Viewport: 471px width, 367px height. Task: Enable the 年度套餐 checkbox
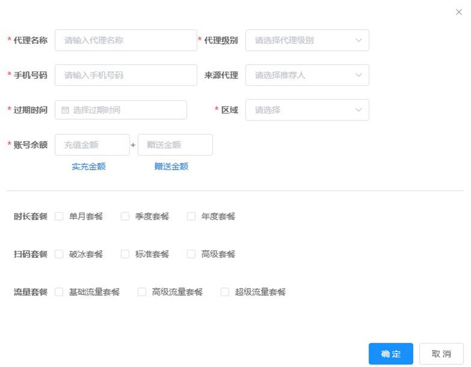point(191,216)
